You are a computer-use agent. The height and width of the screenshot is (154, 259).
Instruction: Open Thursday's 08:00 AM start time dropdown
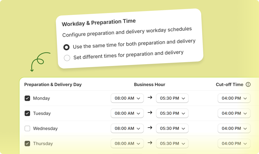point(127,143)
